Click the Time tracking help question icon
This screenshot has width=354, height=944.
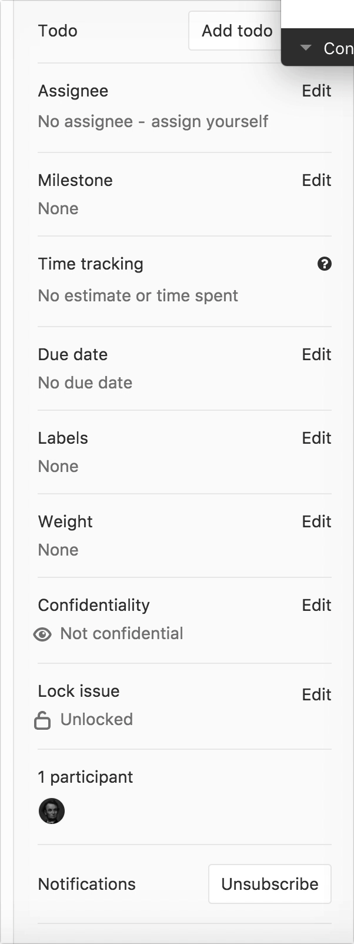324,264
